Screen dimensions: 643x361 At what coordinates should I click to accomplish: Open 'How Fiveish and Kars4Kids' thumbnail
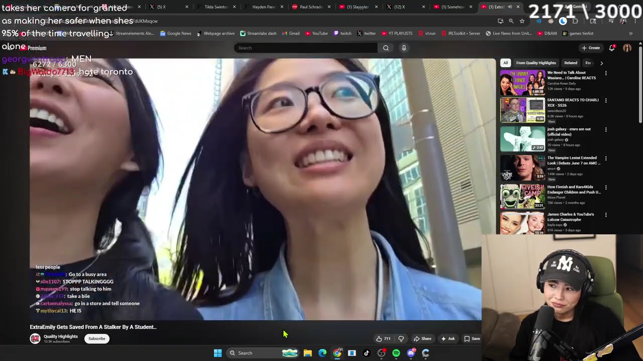pos(522,197)
